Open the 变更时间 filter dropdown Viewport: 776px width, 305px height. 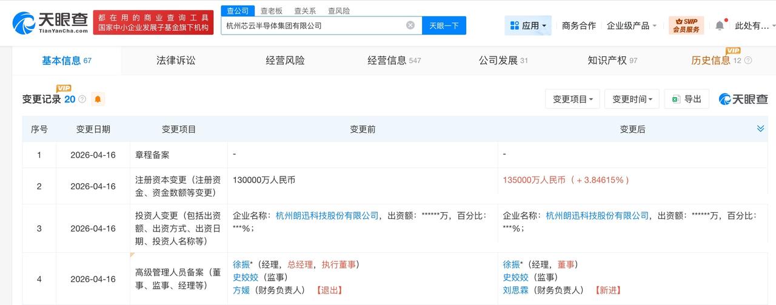[632, 99]
